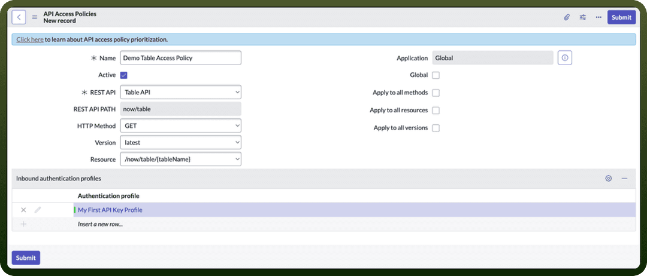Open the Resource dropdown list
The width and height of the screenshot is (647, 276).
click(181, 159)
